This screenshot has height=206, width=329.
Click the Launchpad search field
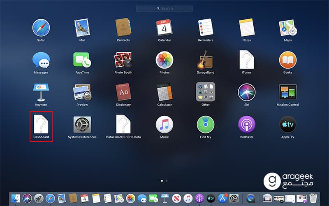[x=164, y=8]
